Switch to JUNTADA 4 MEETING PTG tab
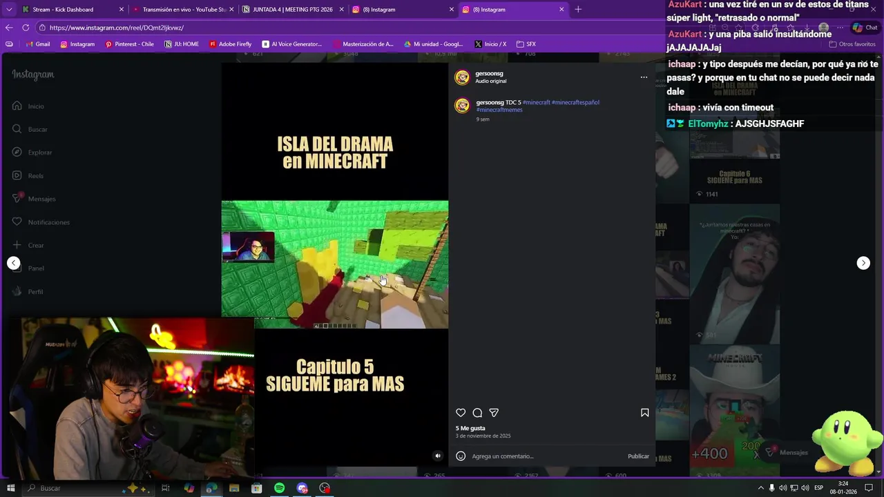884x497 pixels. tap(292, 10)
